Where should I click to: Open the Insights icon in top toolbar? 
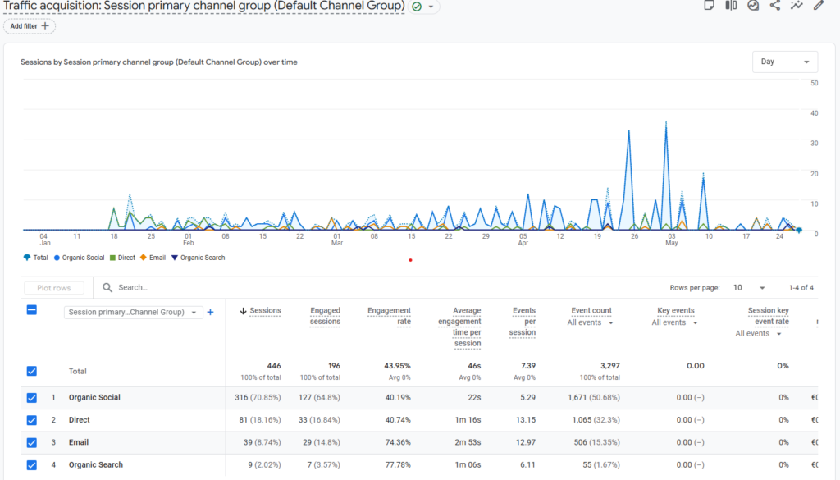click(753, 6)
